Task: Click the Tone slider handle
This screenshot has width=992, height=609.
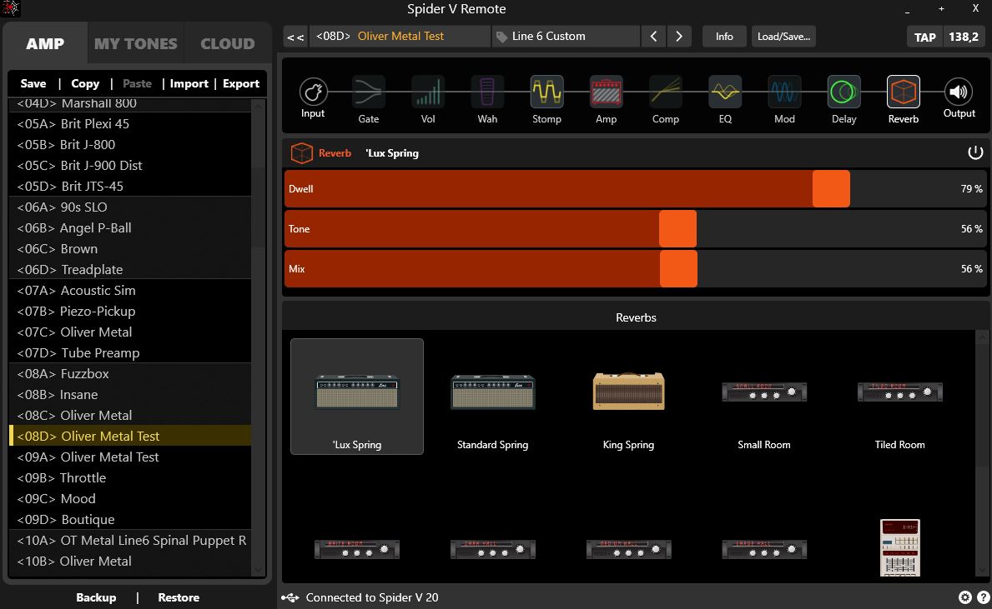Action: tap(677, 229)
